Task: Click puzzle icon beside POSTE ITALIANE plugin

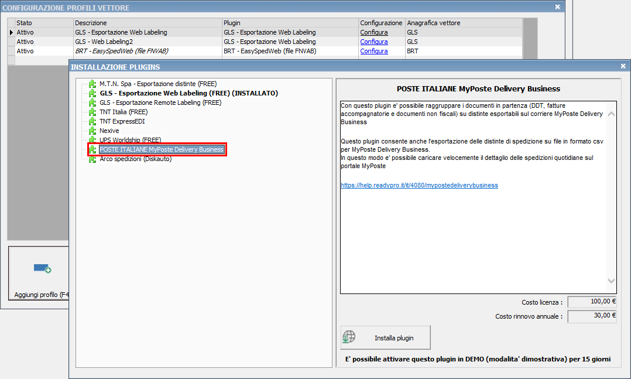Action: (x=92, y=149)
